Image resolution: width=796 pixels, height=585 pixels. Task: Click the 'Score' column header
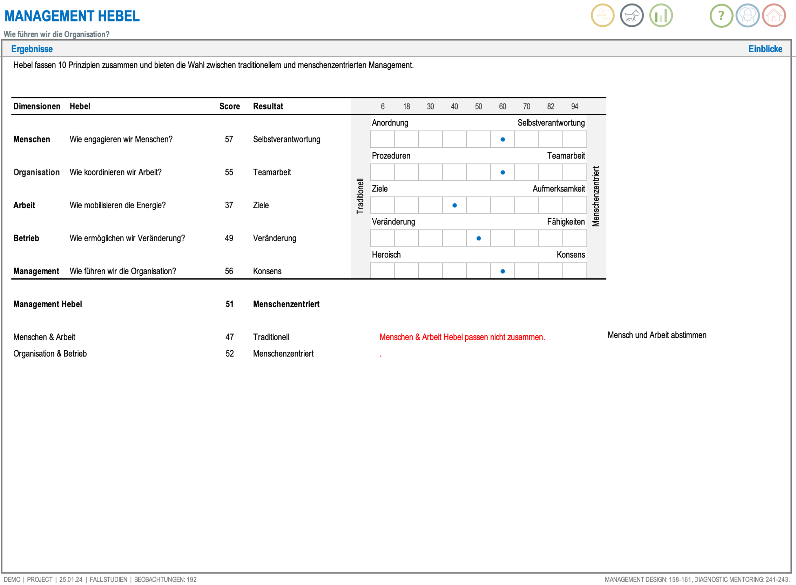pos(229,107)
